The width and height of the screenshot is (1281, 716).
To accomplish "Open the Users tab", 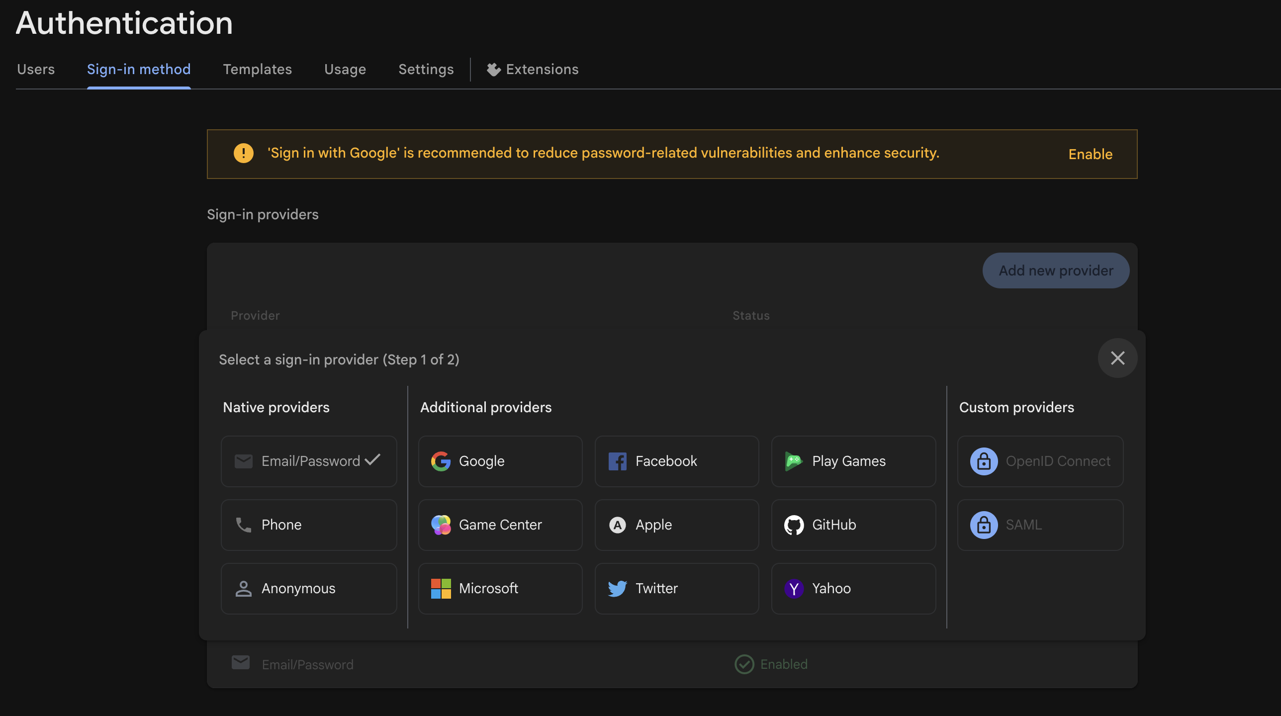I will 36,69.
